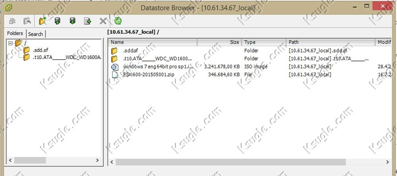The width and height of the screenshot is (397, 176).
Task: Click the move file toolbar icon
Action: tap(88, 21)
